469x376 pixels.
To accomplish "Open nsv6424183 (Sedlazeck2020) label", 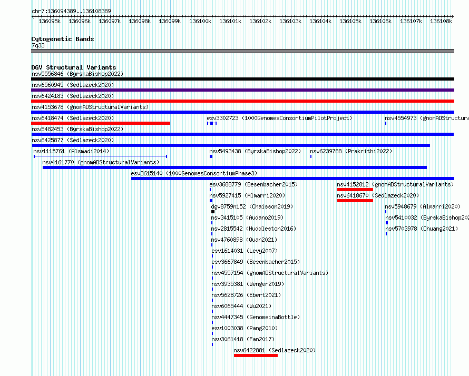I will coord(73,96).
